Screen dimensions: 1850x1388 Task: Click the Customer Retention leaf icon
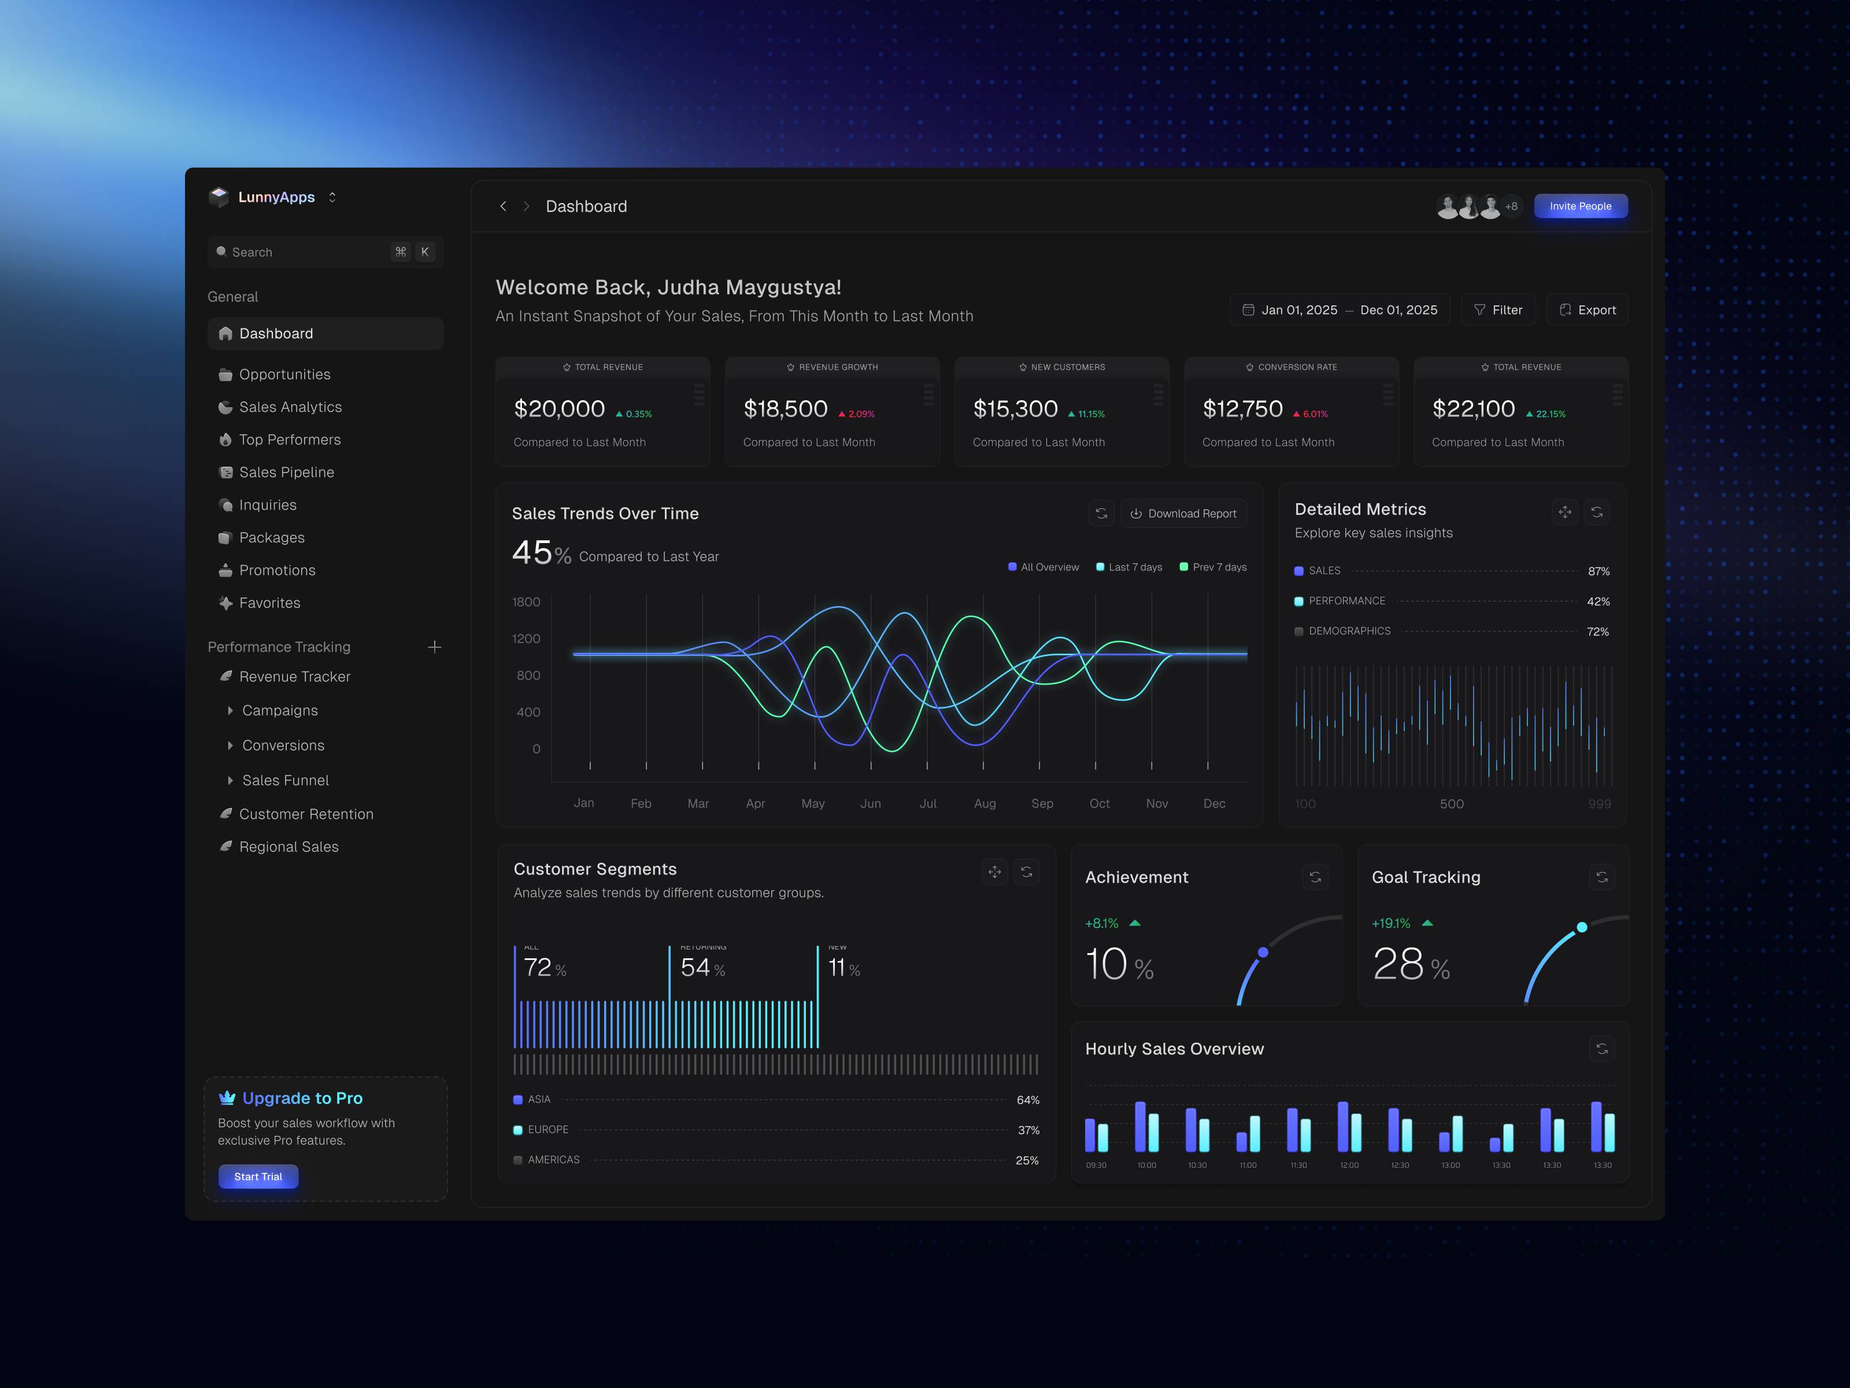(x=225, y=814)
